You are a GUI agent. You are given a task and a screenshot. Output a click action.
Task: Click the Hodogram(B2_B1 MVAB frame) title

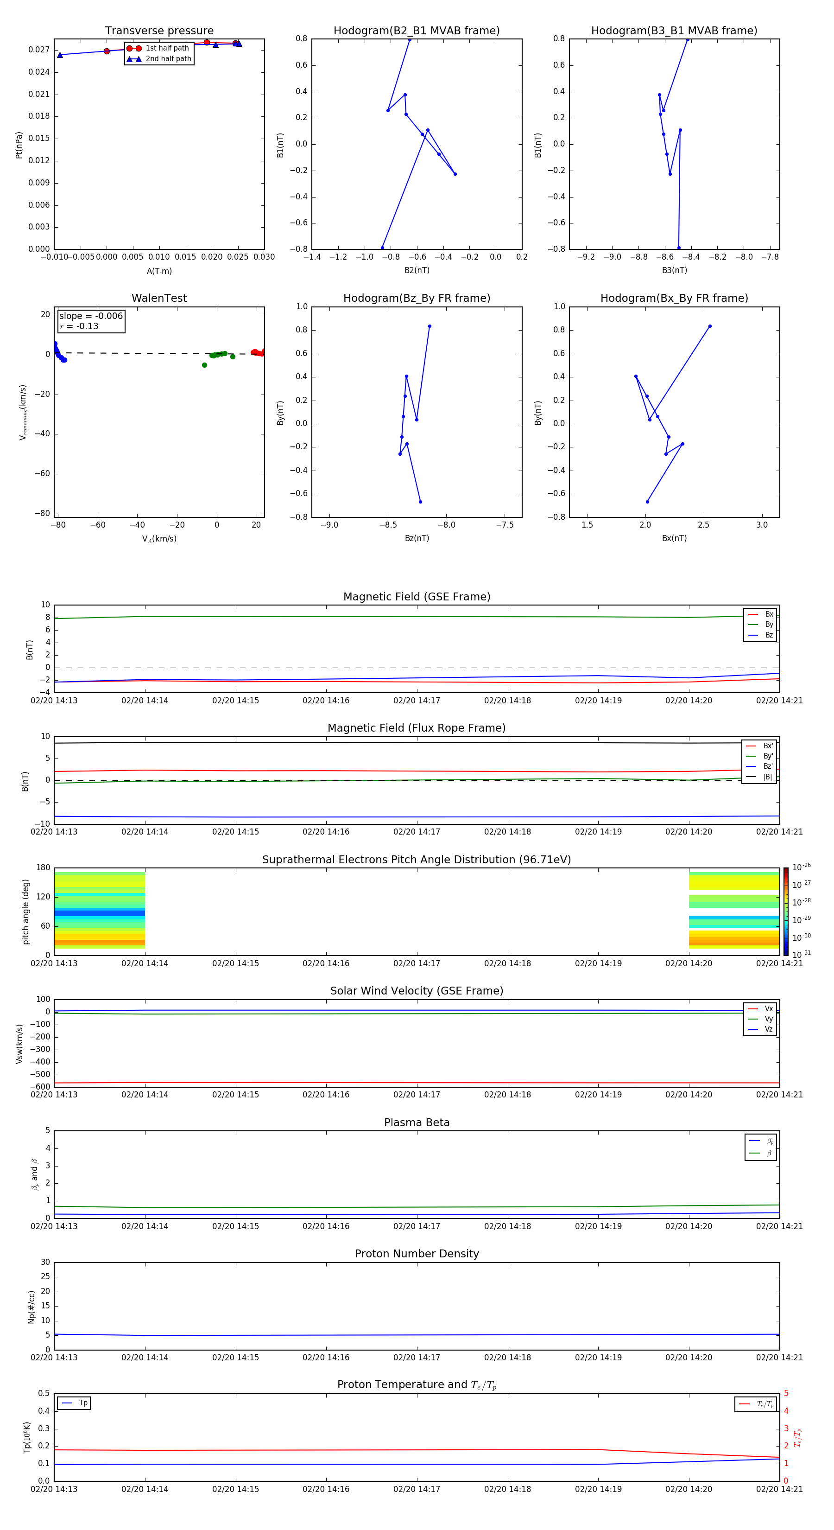[x=416, y=31]
